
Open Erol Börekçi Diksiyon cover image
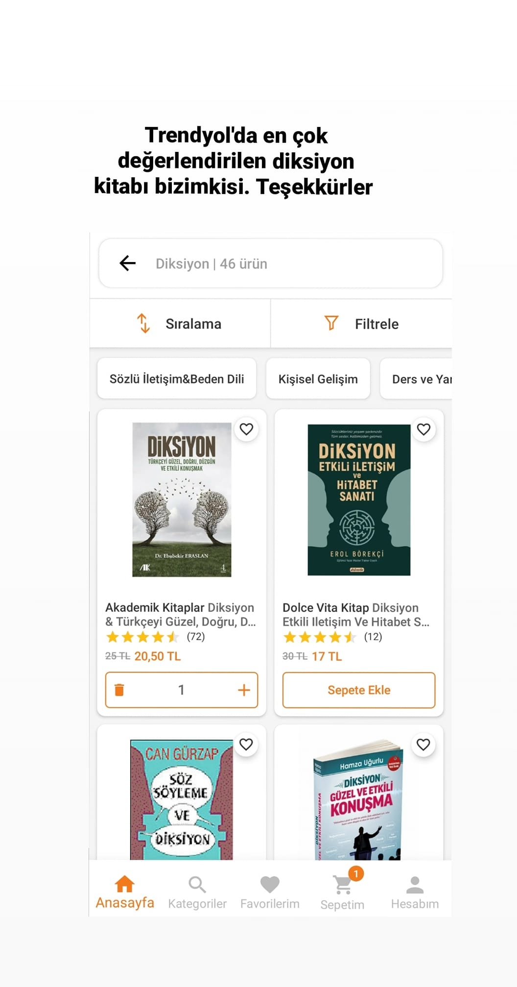click(x=359, y=500)
